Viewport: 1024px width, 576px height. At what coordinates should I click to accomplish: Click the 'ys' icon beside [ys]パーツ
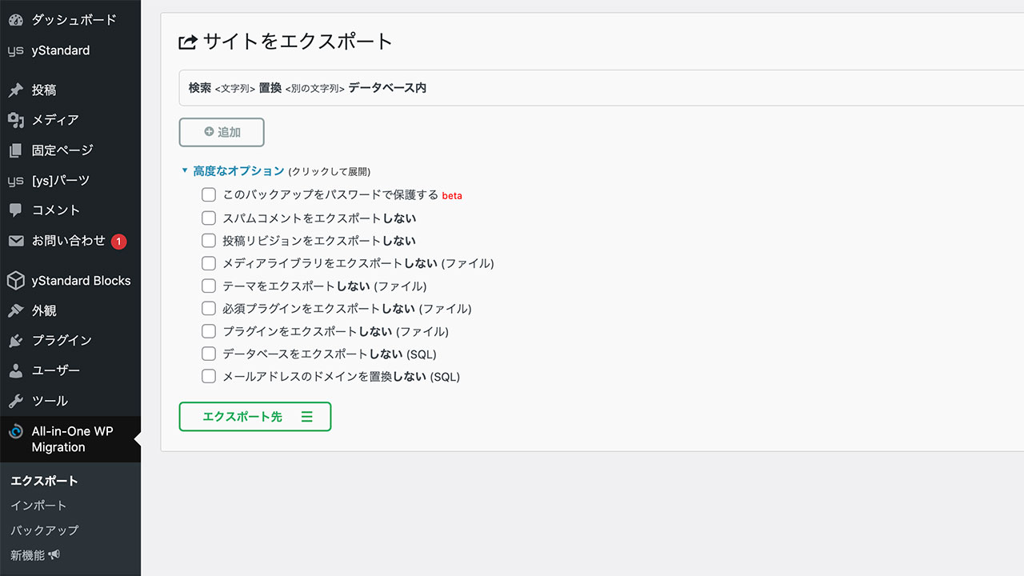(15, 181)
